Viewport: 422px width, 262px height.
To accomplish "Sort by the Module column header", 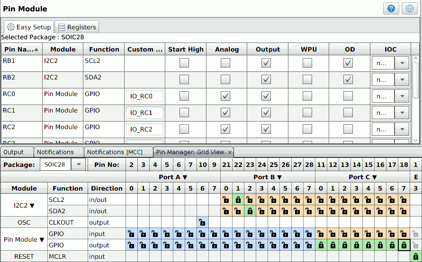I will point(63,49).
